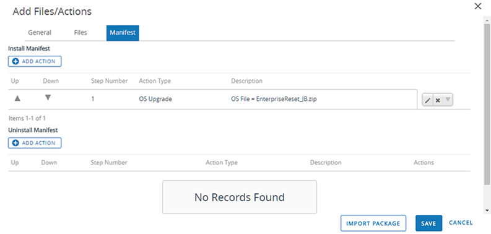Save the manifest changes
The height and width of the screenshot is (234, 491).
(428, 223)
